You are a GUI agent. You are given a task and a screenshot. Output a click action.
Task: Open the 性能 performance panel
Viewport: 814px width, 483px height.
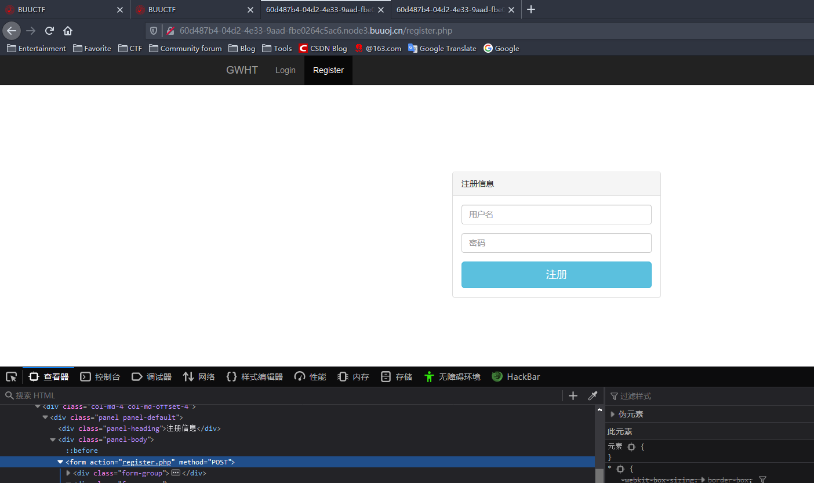pos(310,376)
